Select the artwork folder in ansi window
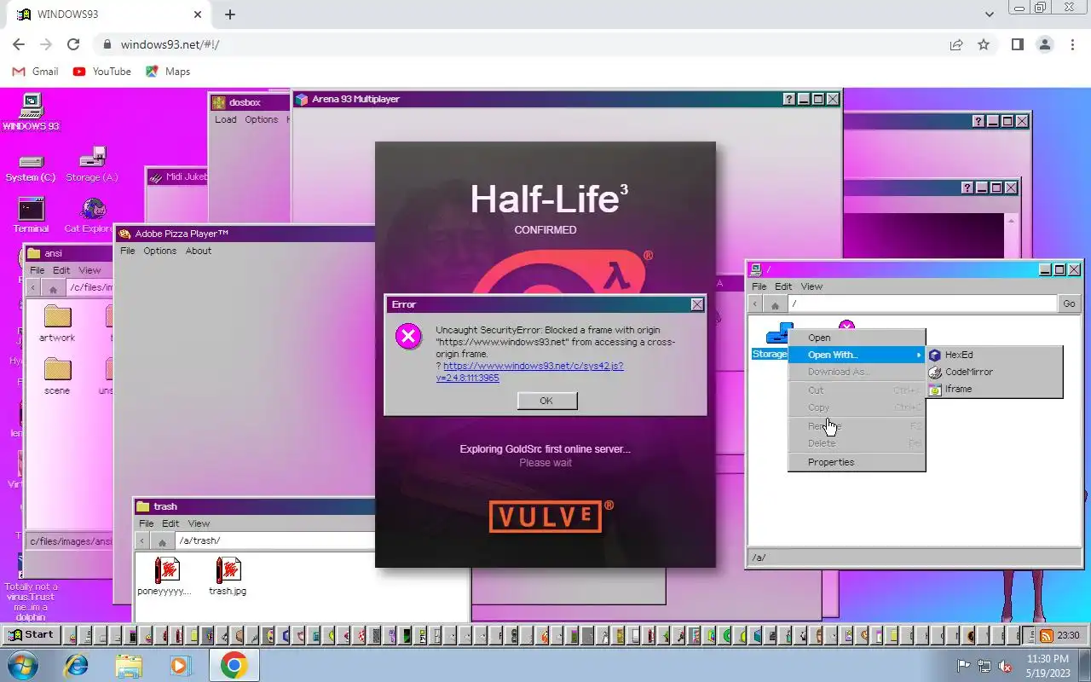Image resolution: width=1091 pixels, height=682 pixels. click(57, 324)
